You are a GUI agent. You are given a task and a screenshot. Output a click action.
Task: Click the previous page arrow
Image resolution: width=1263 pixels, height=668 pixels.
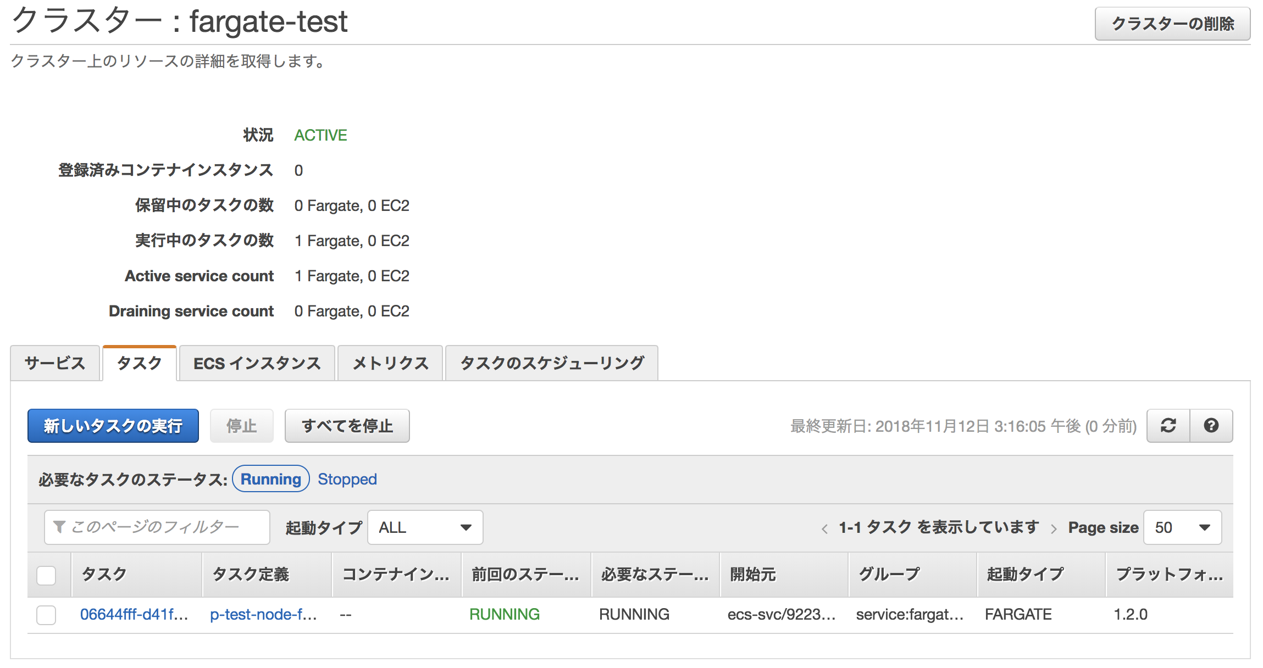click(x=824, y=528)
